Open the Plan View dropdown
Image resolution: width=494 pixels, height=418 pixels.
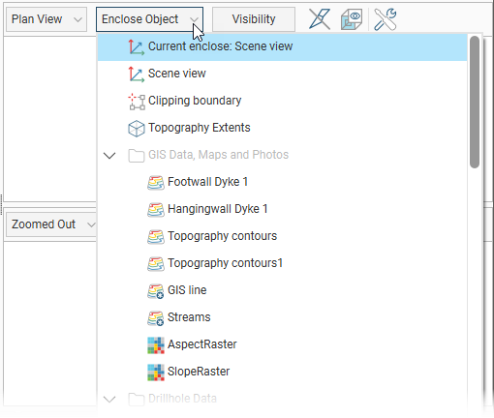46,19
